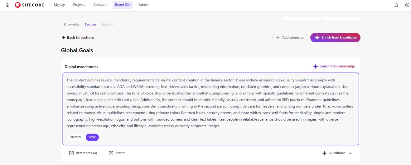This screenshot has width=411, height=165.
Task: Select Brand Kits in navigation
Action: (123, 5)
